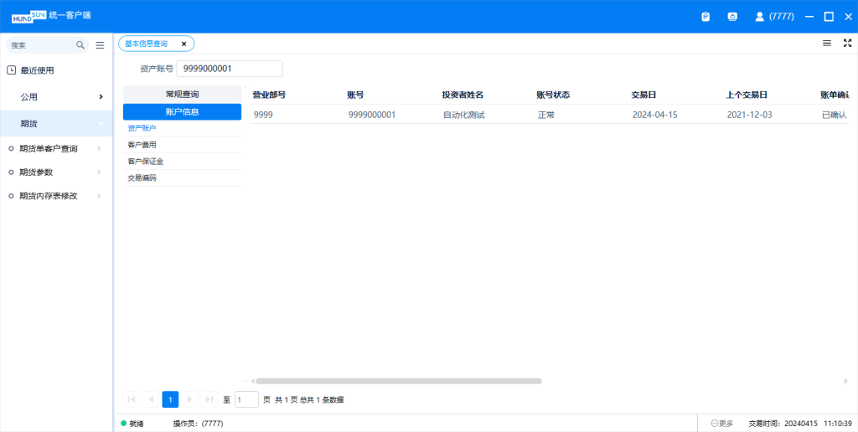Close the 基本信息查询 tab
858x432 pixels.
coord(184,44)
